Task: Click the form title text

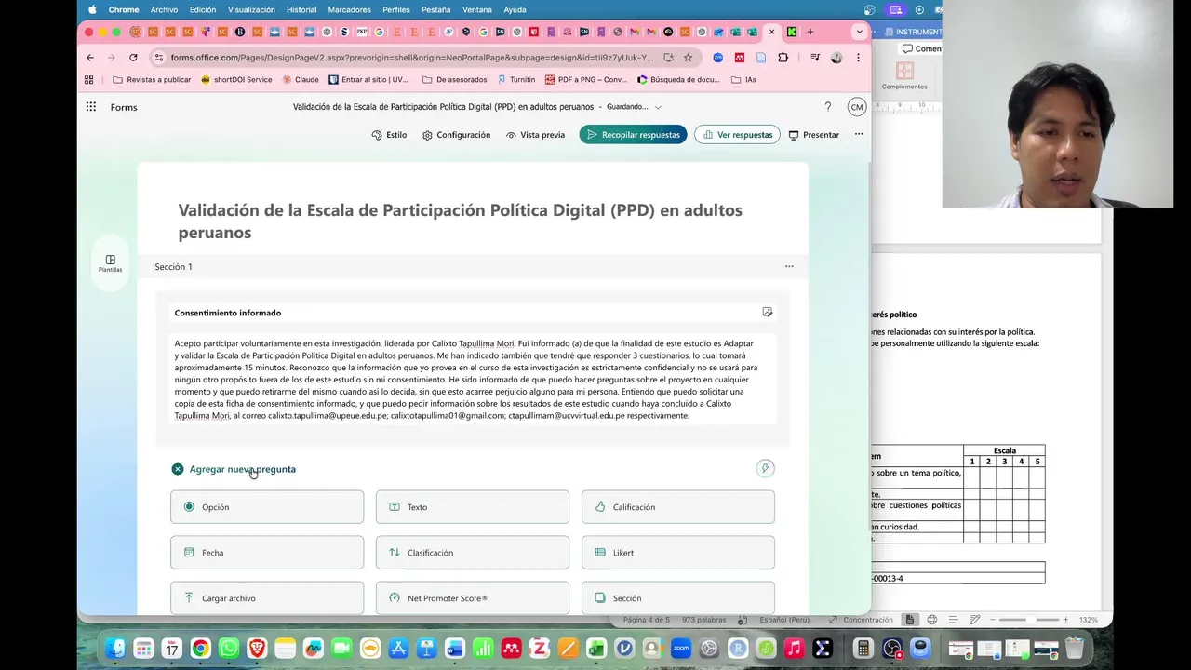Action: pyautogui.click(x=461, y=221)
